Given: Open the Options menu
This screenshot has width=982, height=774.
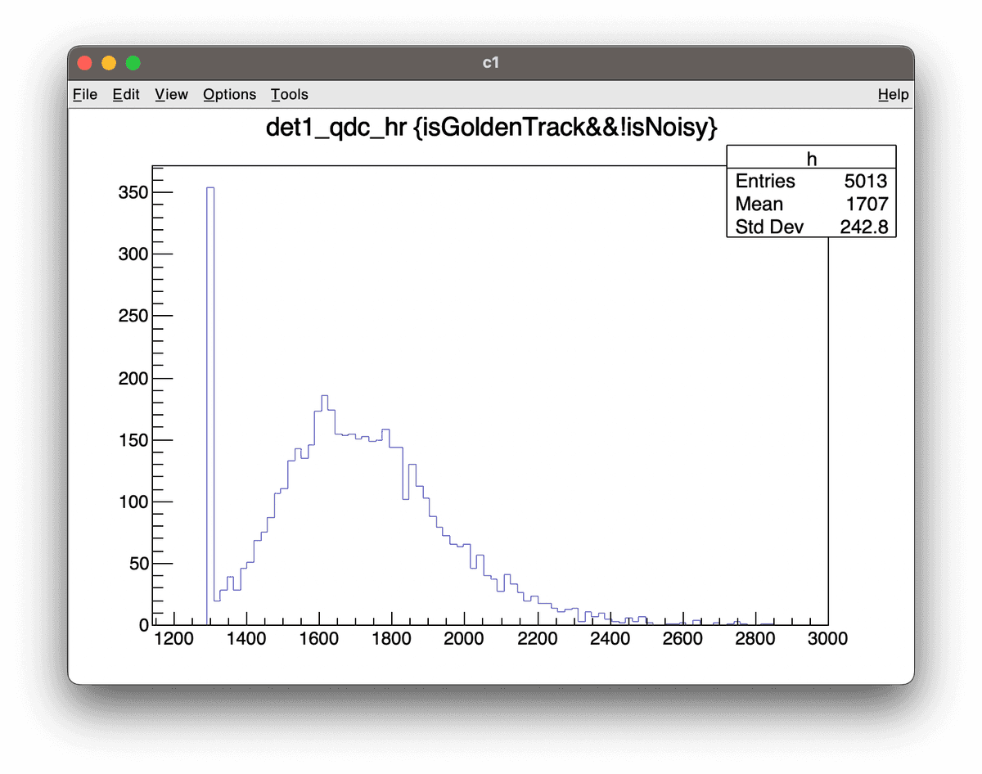Looking at the screenshot, I should (x=229, y=95).
